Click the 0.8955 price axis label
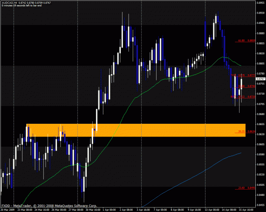Viewport: 266px width, 212px height. 260,3
